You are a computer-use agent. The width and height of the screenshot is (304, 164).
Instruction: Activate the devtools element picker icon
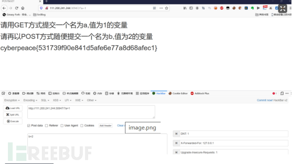4,93
